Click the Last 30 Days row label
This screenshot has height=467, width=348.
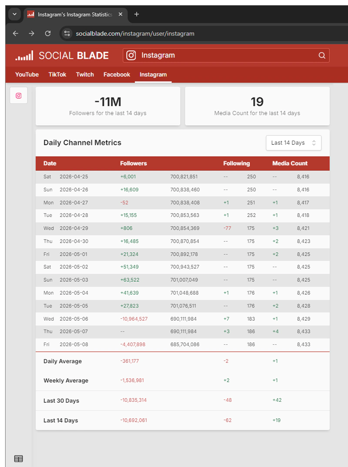(x=61, y=401)
